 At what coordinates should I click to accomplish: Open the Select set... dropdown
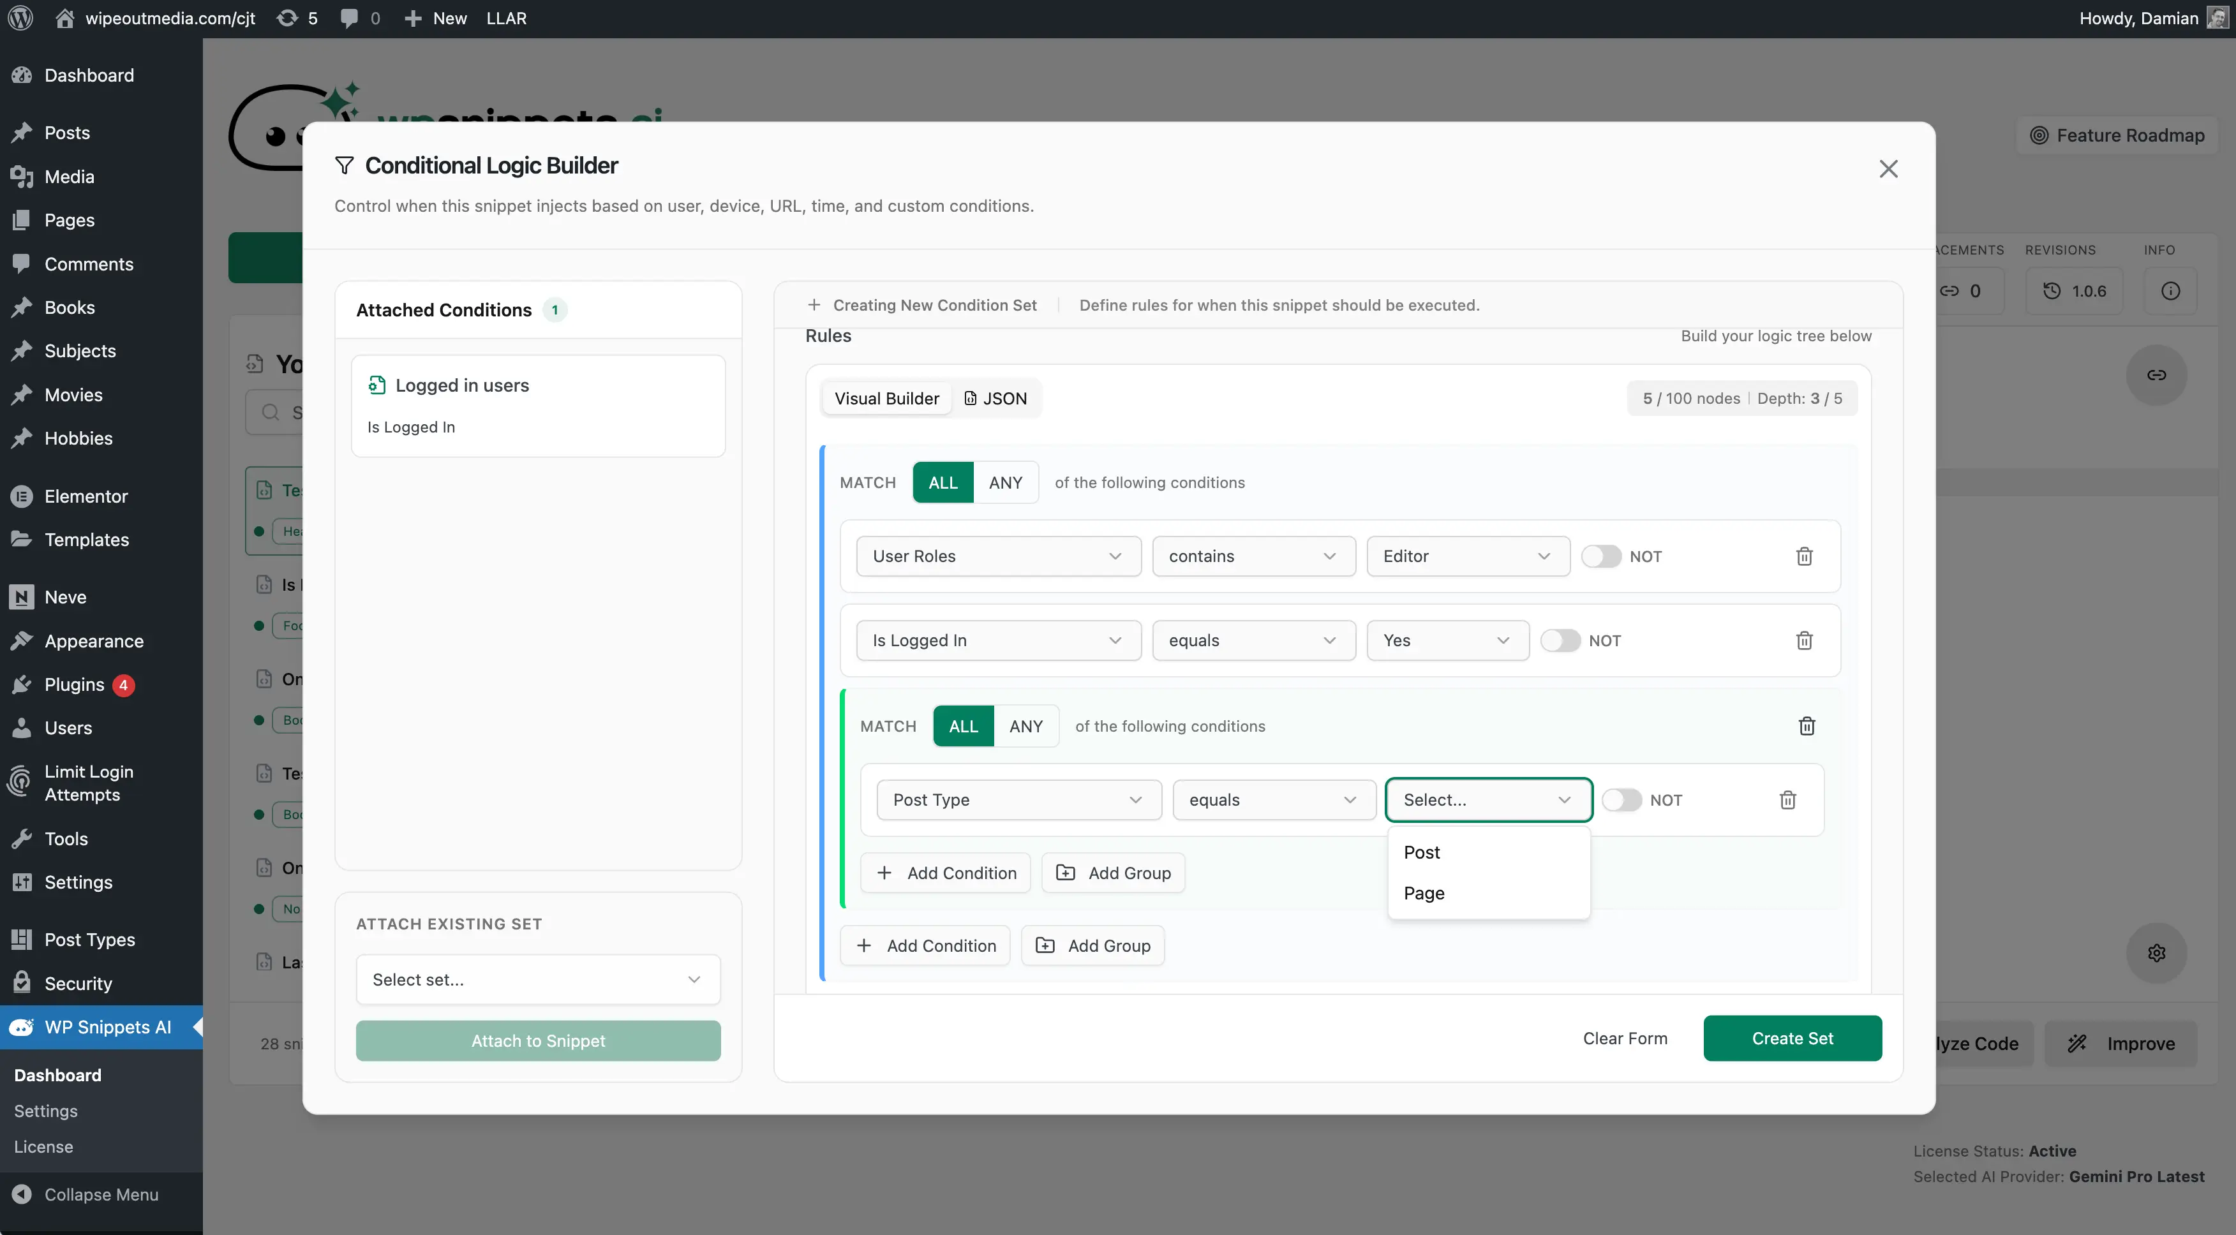click(538, 980)
